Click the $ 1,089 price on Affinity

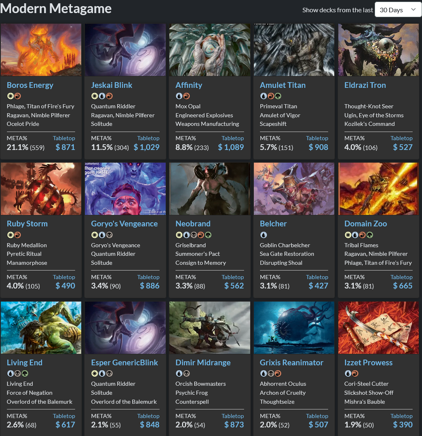231,147
